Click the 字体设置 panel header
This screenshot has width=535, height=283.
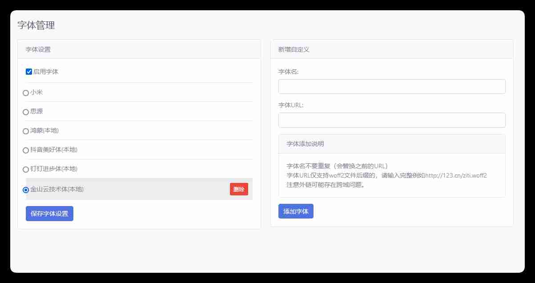click(36, 49)
